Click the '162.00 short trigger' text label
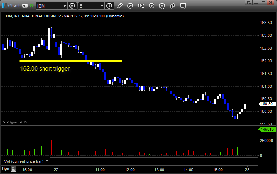The image size is (277, 174). point(45,68)
